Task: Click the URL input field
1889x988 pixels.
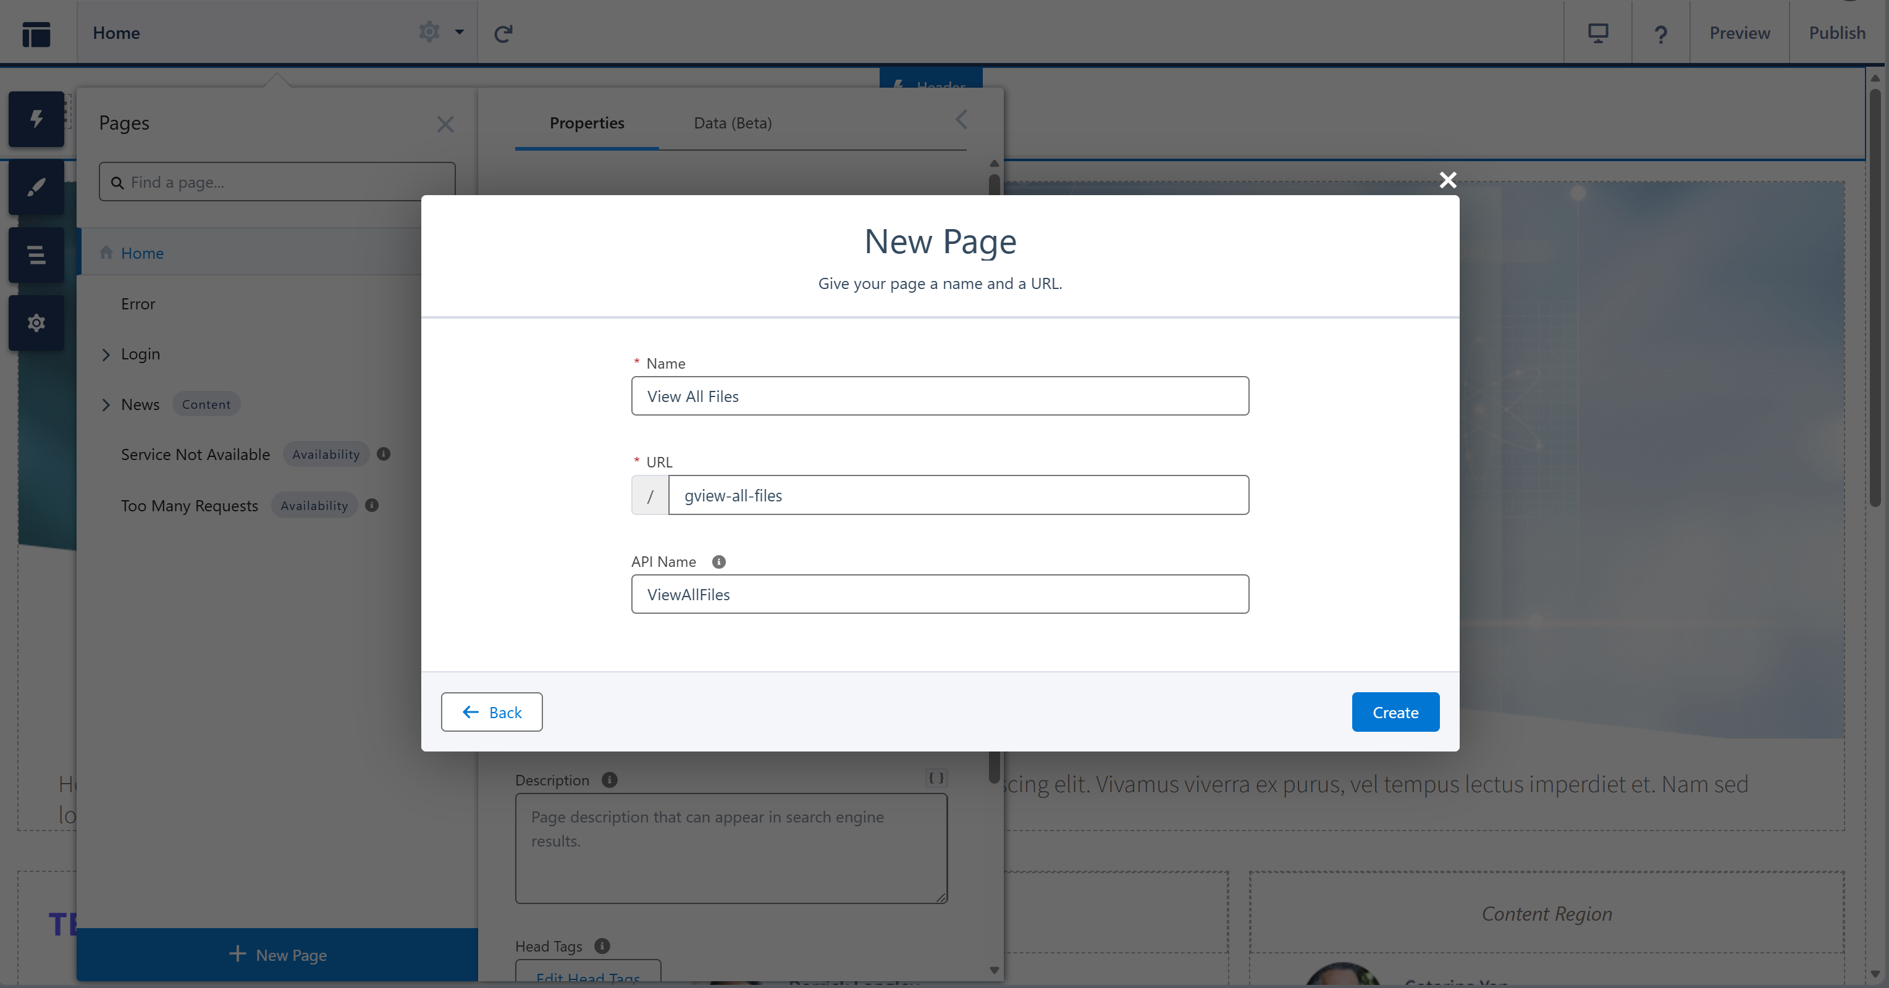Action: pos(959,495)
